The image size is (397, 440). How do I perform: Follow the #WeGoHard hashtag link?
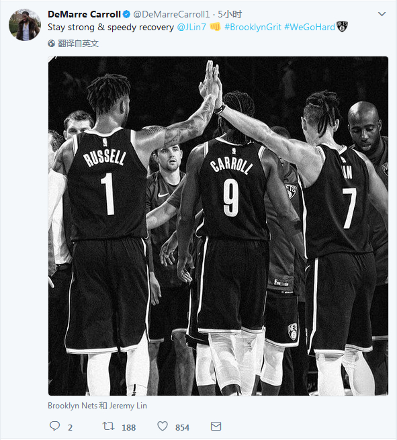tap(310, 28)
